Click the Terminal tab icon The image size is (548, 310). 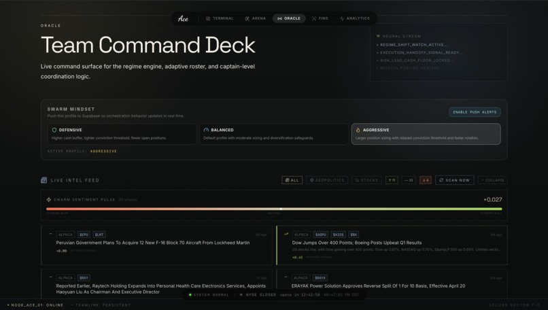click(208, 18)
